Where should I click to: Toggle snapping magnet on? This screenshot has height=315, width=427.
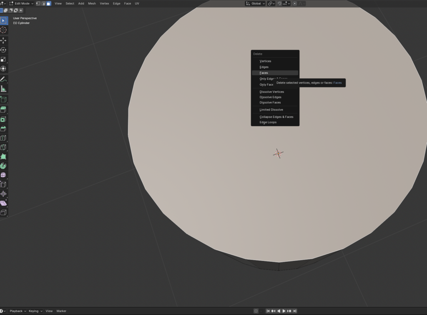280,3
